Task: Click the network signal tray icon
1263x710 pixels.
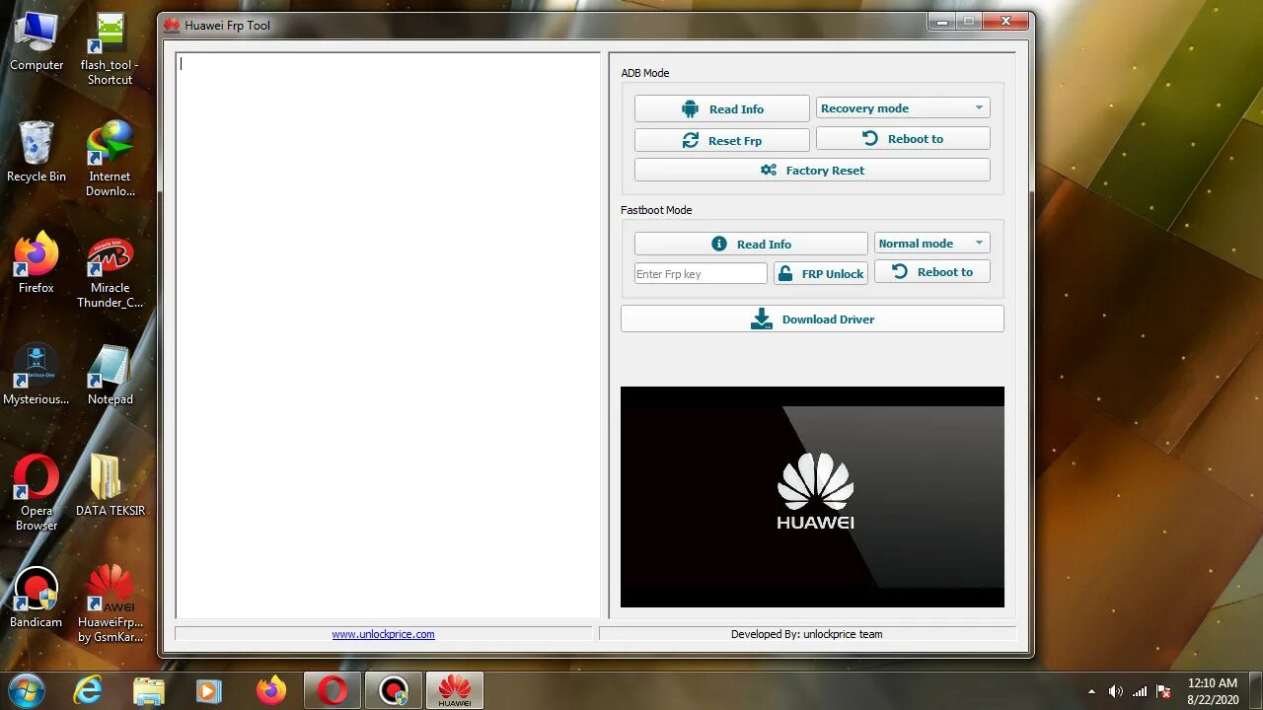Action: pyautogui.click(x=1141, y=691)
